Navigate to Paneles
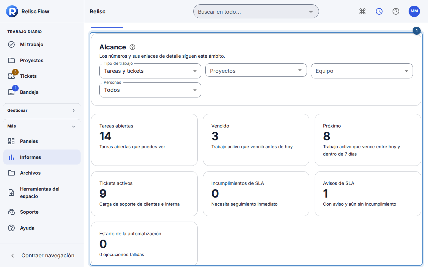The image size is (428, 267). [x=42, y=141]
